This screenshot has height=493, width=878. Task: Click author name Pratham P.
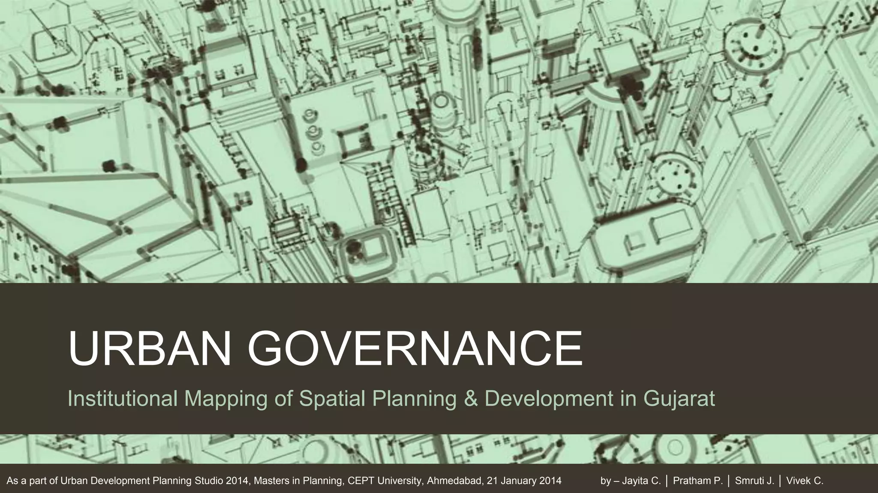(x=698, y=481)
